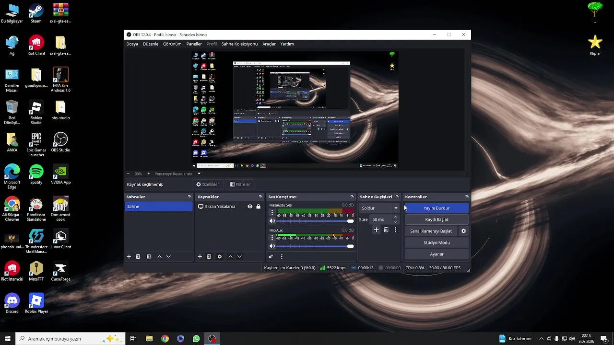Select Ekran Yakalama source row

point(230,207)
